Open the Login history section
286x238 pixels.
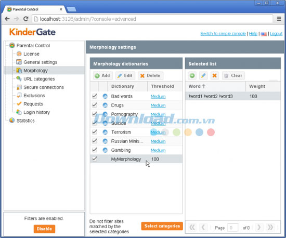[37, 112]
